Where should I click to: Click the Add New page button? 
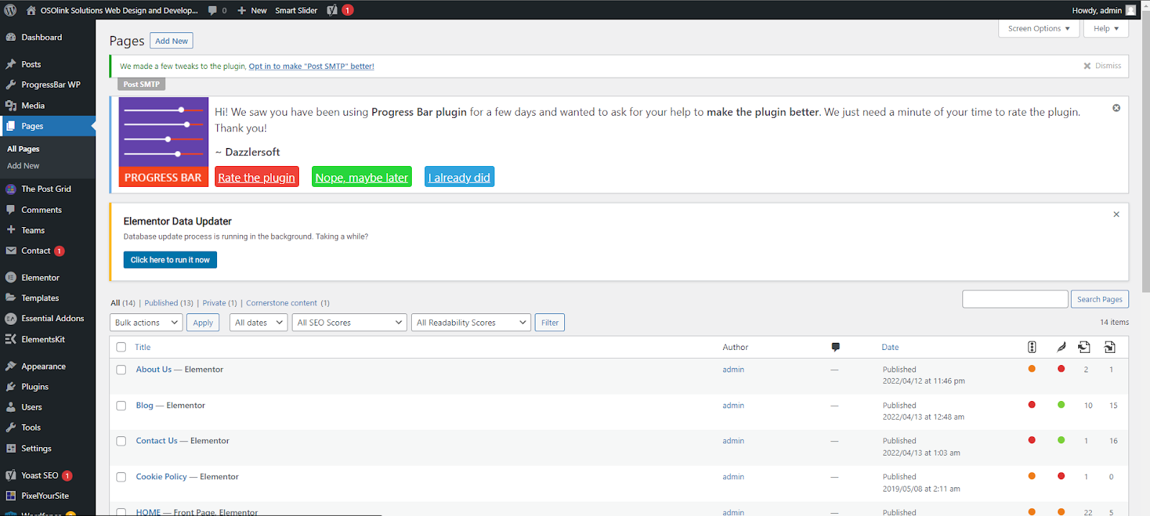(x=172, y=41)
